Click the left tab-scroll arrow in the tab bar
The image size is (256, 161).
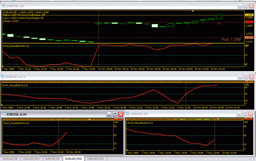[249, 159]
